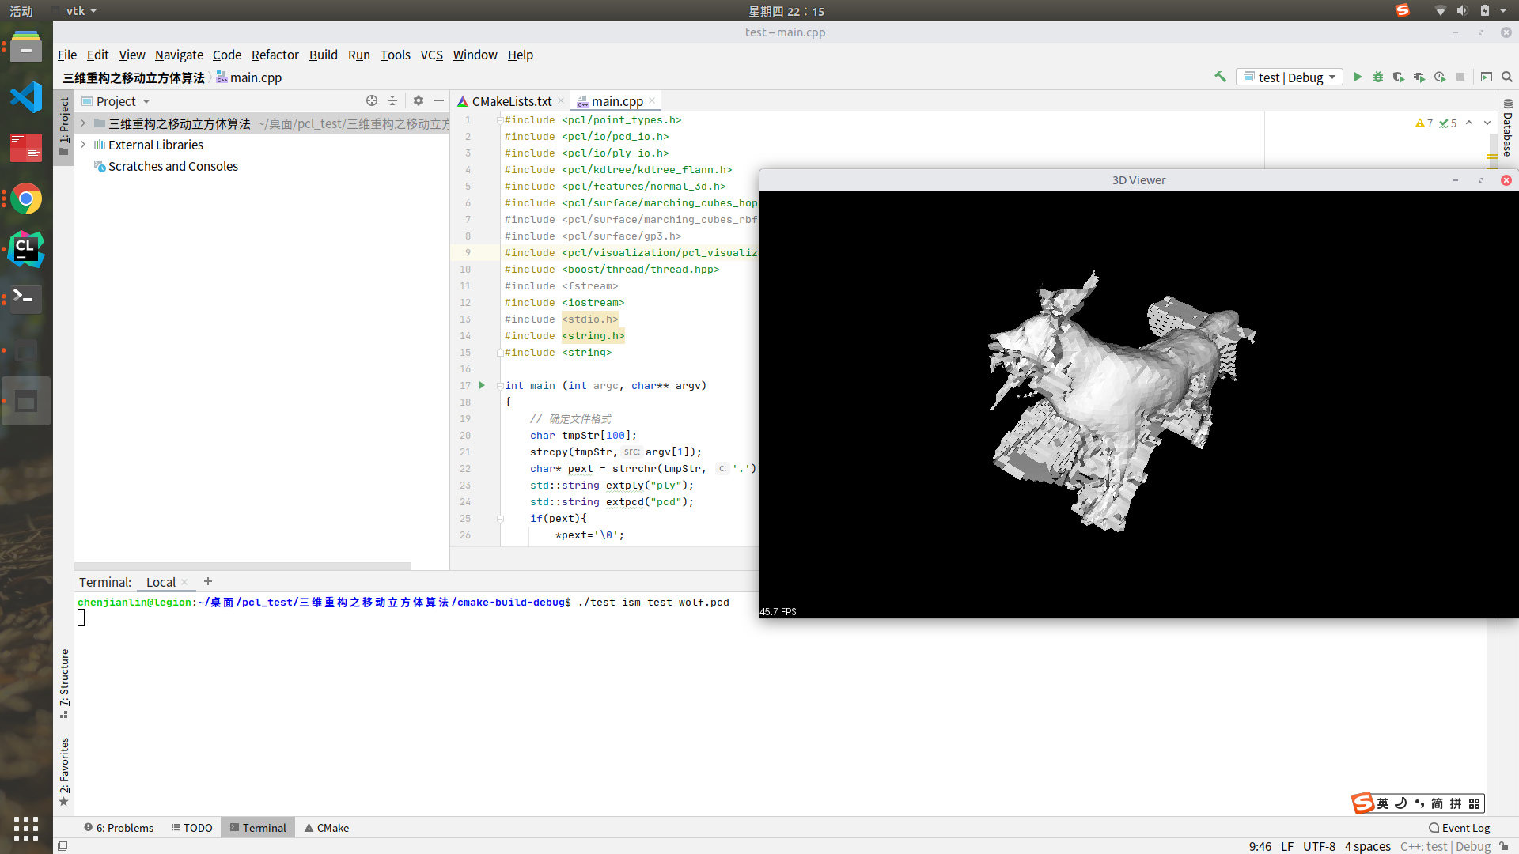
Task: Open Project panel settings gear
Action: coord(419,100)
